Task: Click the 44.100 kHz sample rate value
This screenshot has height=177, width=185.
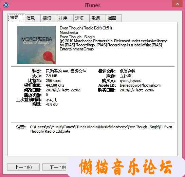Action: 55,85
